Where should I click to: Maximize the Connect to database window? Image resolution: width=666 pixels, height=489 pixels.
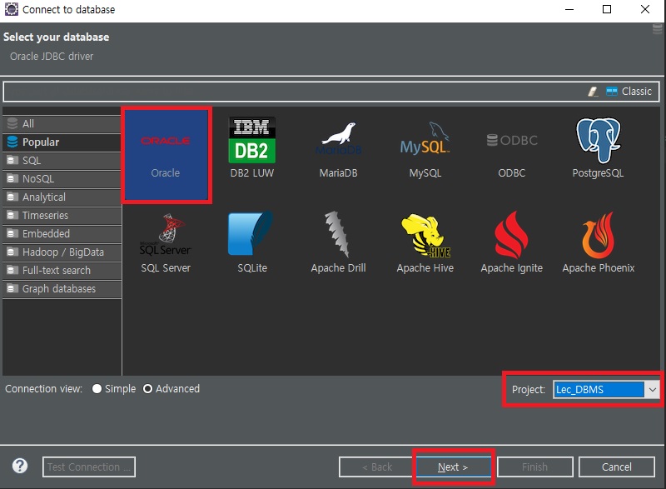(607, 9)
